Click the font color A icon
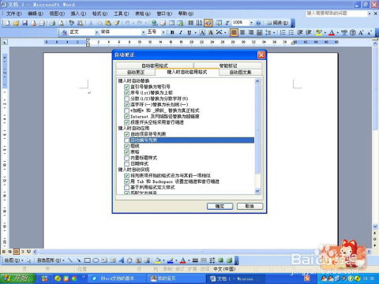 click(x=332, y=32)
